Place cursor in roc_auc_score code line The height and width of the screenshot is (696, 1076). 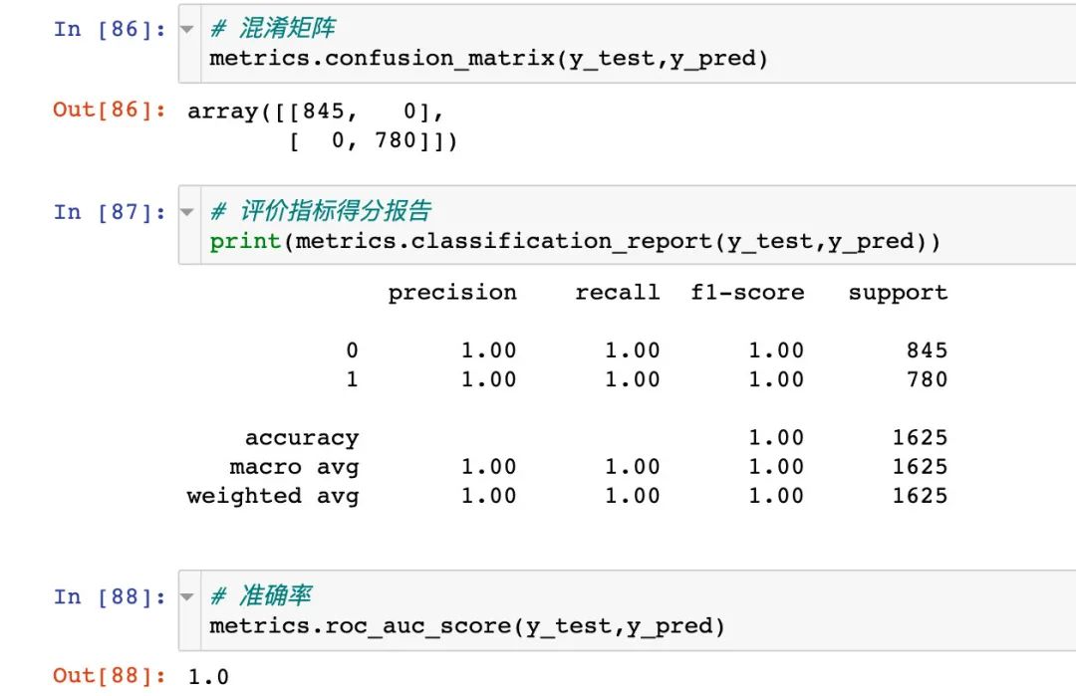[x=467, y=626]
